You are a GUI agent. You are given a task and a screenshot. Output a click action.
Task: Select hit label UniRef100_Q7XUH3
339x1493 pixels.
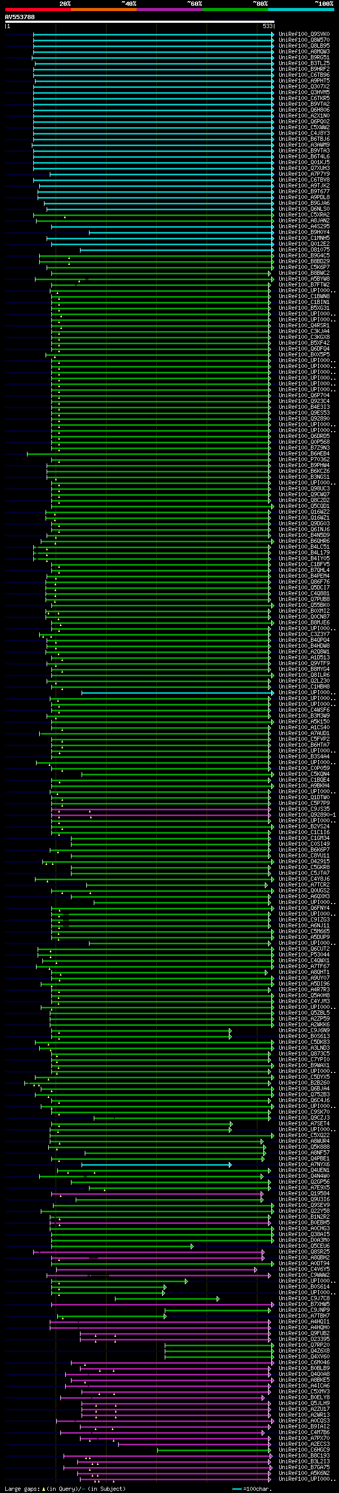[x=304, y=168]
